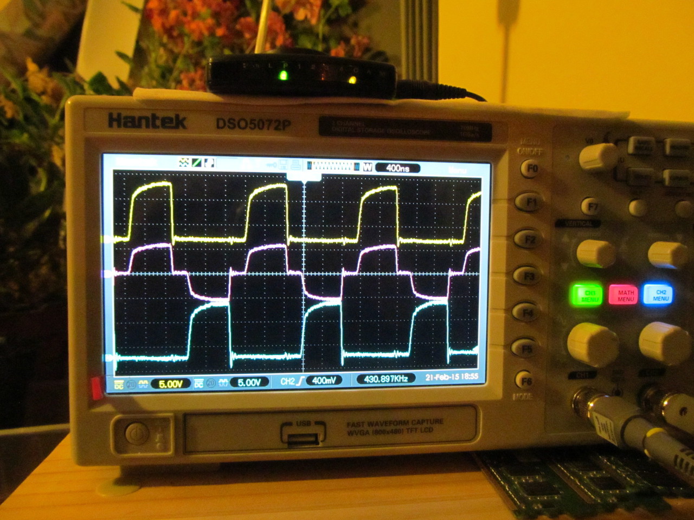Select the CH2 trigger source label
This screenshot has width=694, height=520.
[x=287, y=381]
